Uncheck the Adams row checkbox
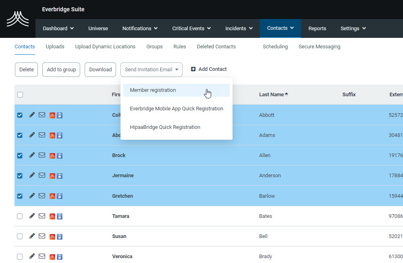403x263 pixels. (20, 135)
